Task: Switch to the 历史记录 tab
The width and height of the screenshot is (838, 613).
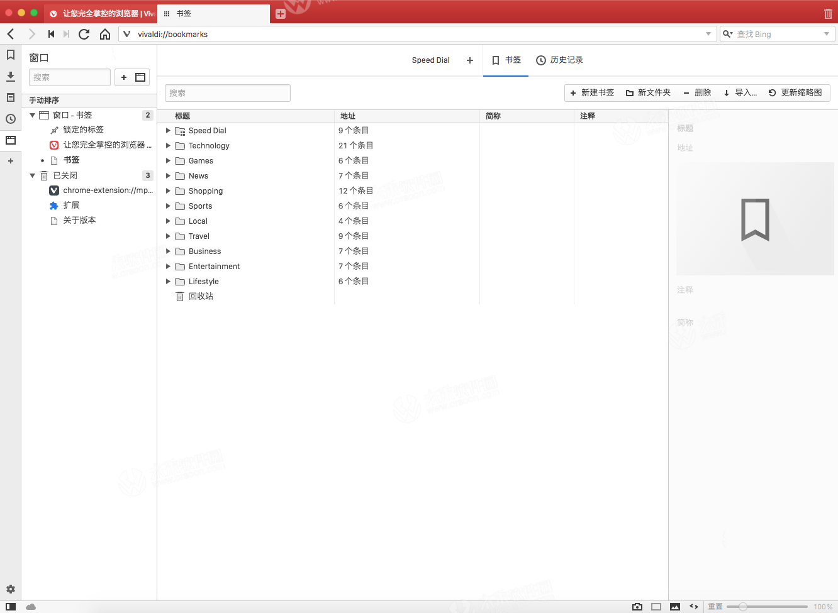Action: pyautogui.click(x=559, y=60)
